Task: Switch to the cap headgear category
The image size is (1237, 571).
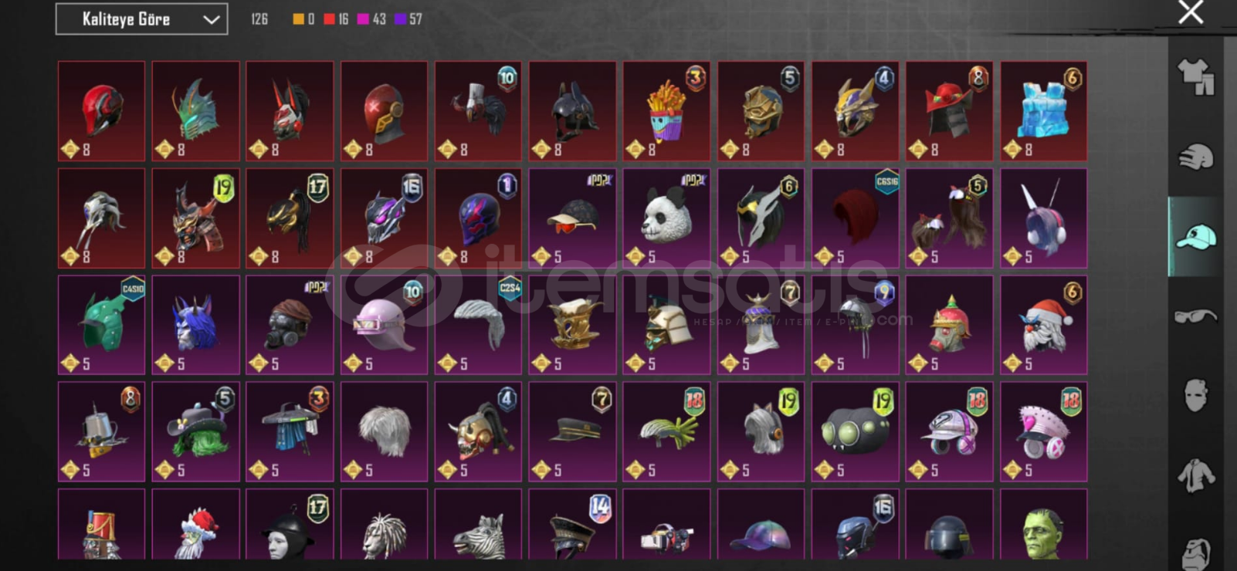Action: click(x=1195, y=237)
